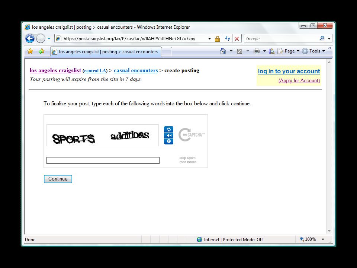Minimize the Internet Explorer window

click(x=303, y=26)
